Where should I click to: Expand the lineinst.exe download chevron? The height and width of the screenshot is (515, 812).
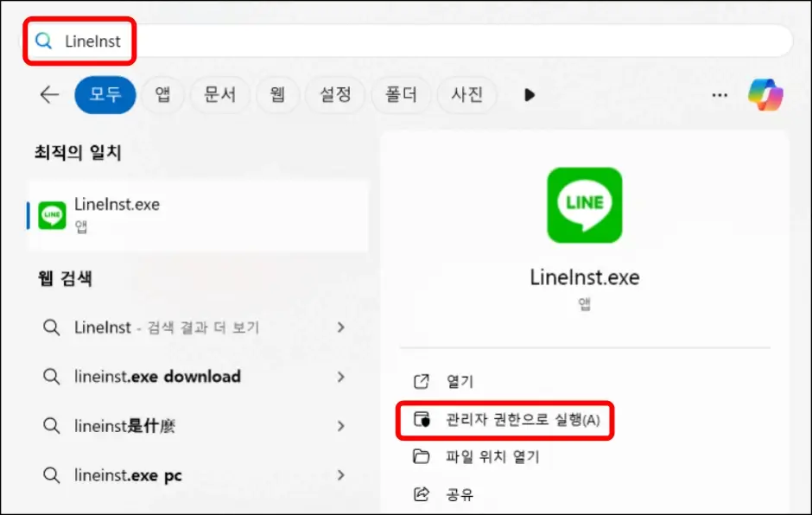click(340, 377)
